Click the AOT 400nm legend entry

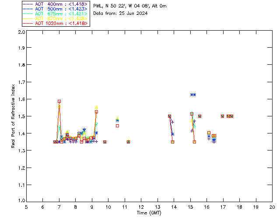tap(56, 4)
